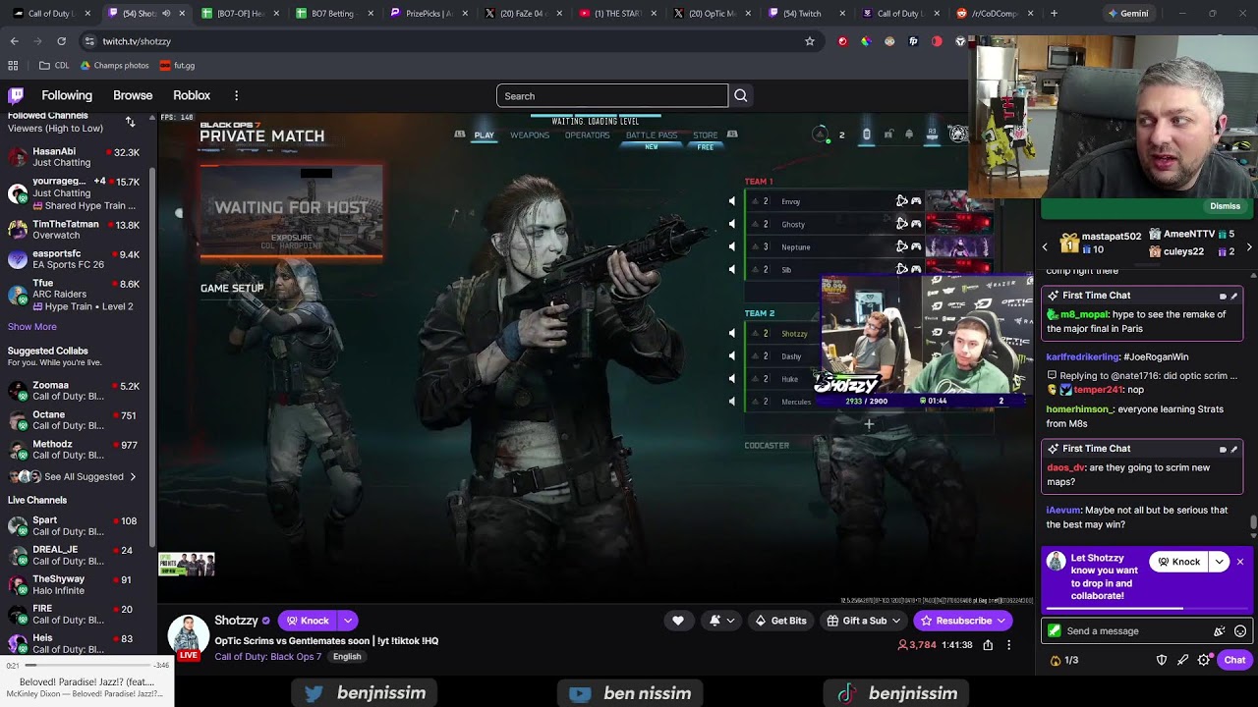1258x707 pixels.
Task: Mute the Shotzzy tab using speaker icon
Action: coord(166,14)
